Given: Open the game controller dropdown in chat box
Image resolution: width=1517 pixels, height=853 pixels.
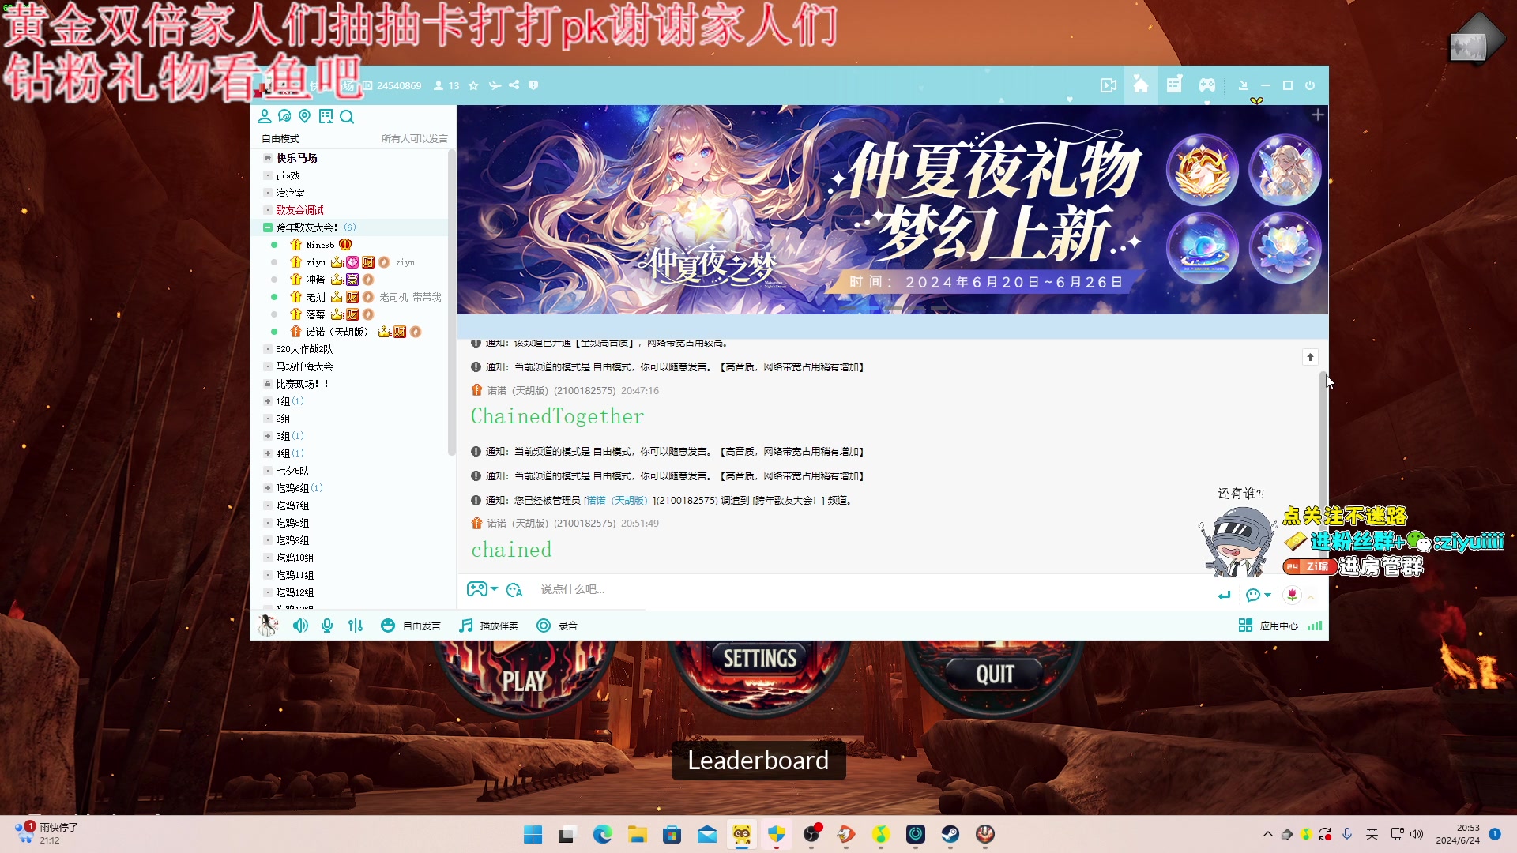Looking at the screenshot, I should (x=482, y=589).
